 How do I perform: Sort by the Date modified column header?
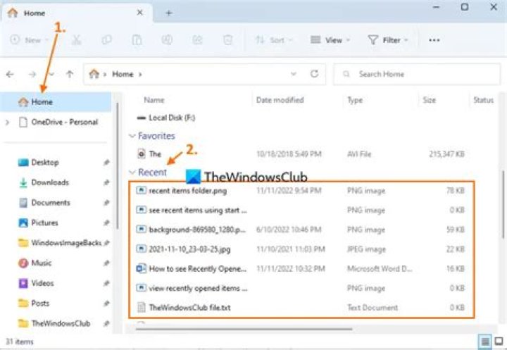pos(280,100)
